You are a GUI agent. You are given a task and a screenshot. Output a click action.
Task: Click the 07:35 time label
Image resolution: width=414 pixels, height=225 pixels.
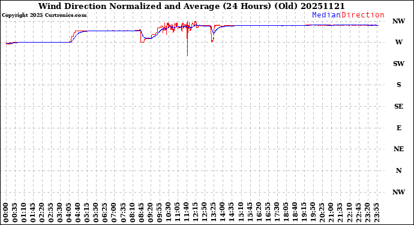coord(123,213)
